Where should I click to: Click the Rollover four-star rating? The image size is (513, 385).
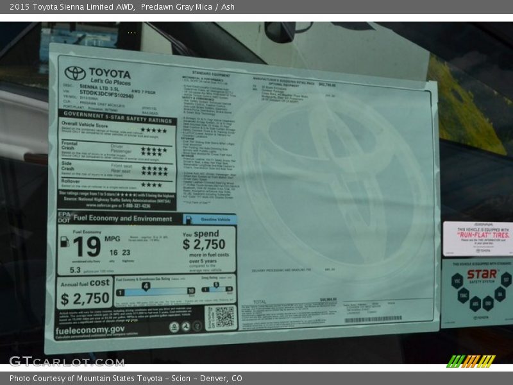click(x=151, y=185)
